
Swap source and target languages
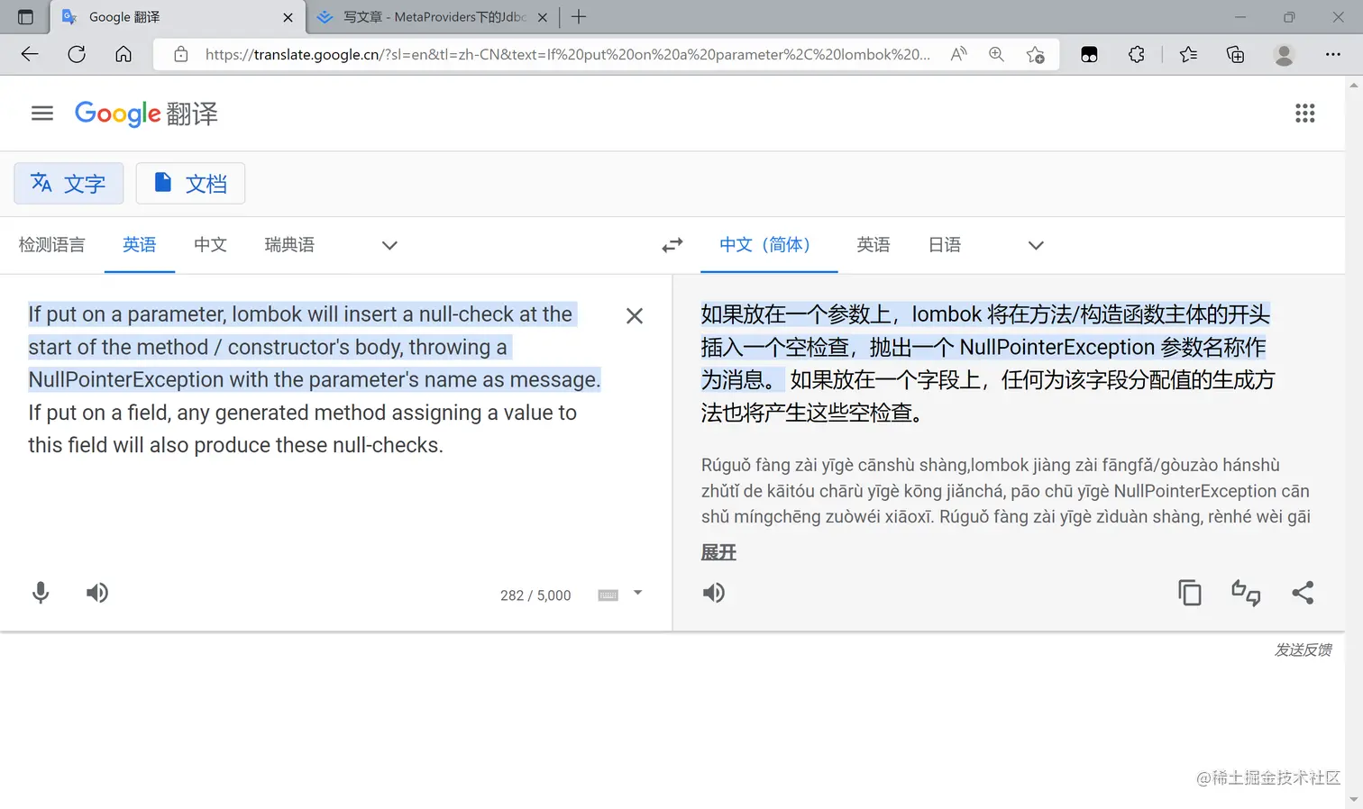click(672, 245)
